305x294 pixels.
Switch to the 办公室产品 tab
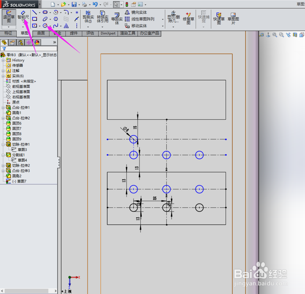point(149,33)
